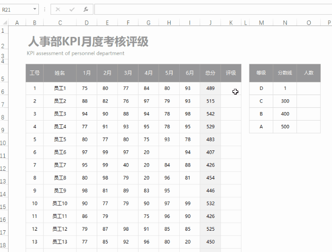Click total score 450
The image size is (332, 252).
[x=210, y=242]
